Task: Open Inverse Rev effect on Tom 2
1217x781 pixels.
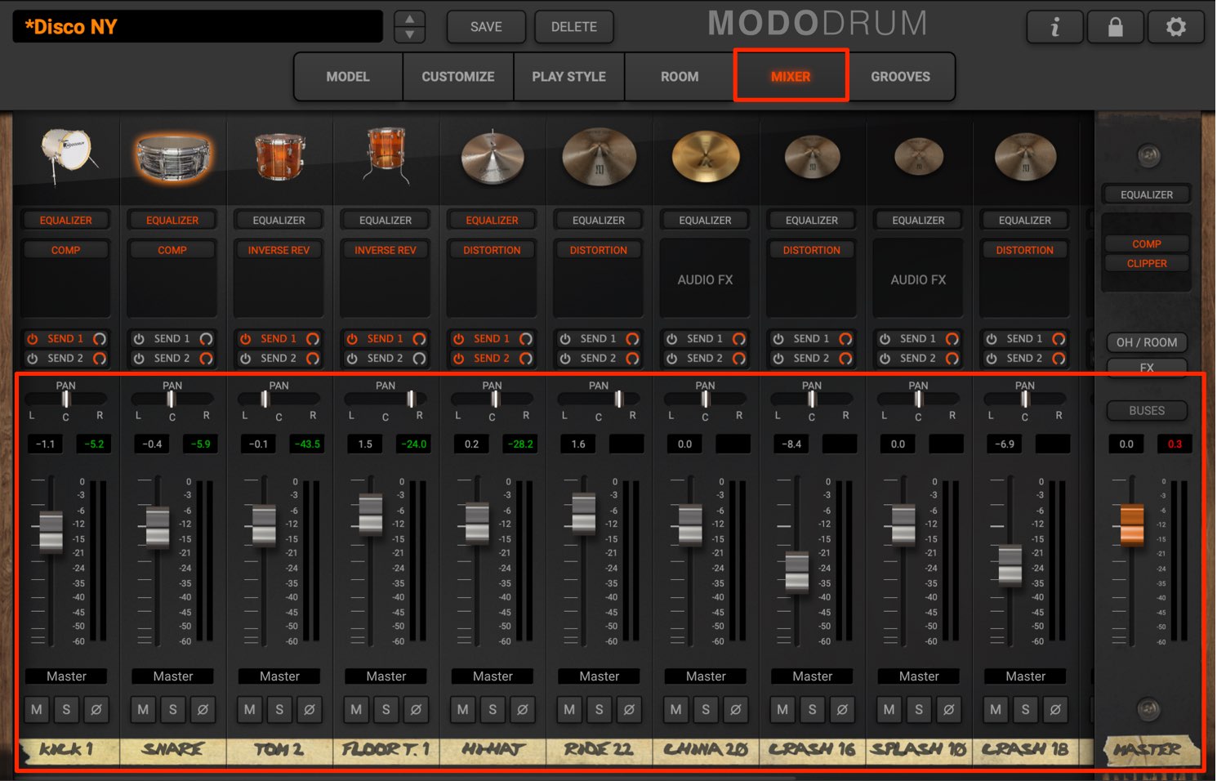Action: click(279, 250)
